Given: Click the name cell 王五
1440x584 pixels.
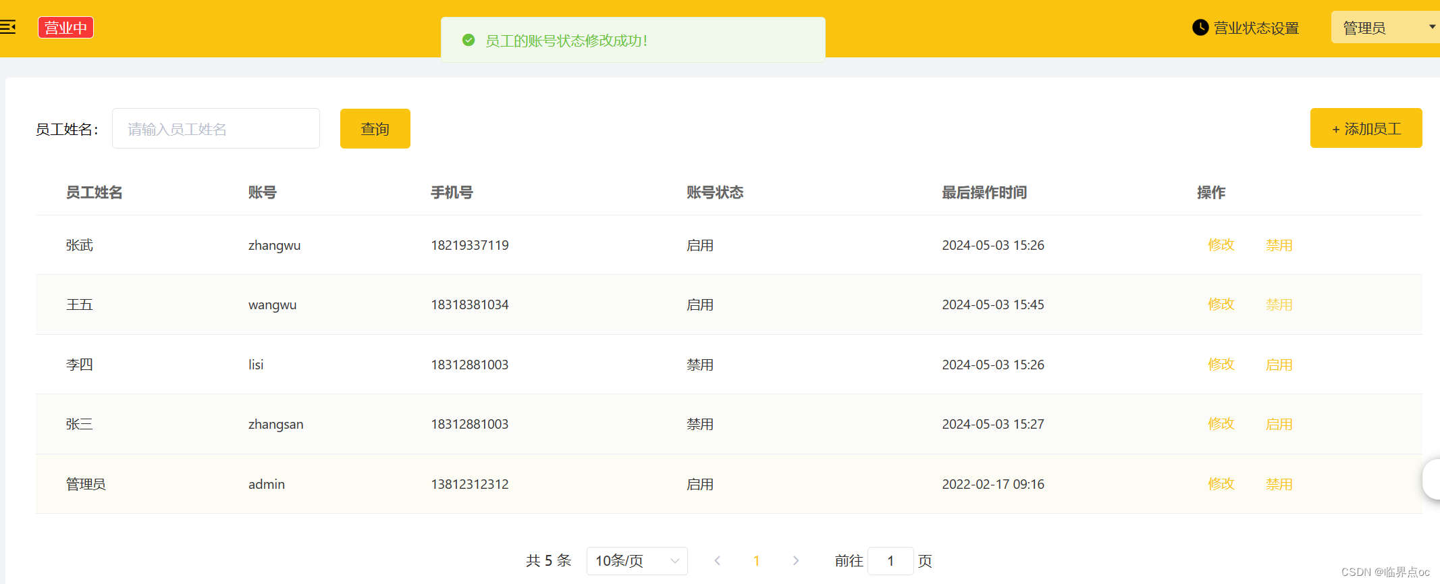Looking at the screenshot, I should tap(79, 304).
